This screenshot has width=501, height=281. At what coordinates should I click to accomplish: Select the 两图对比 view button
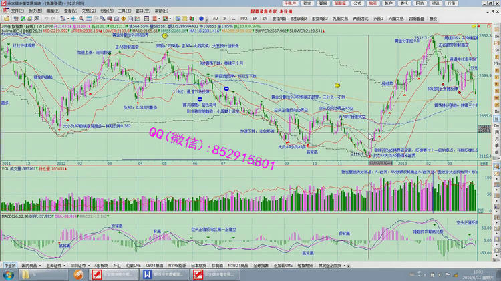[x=361, y=19]
